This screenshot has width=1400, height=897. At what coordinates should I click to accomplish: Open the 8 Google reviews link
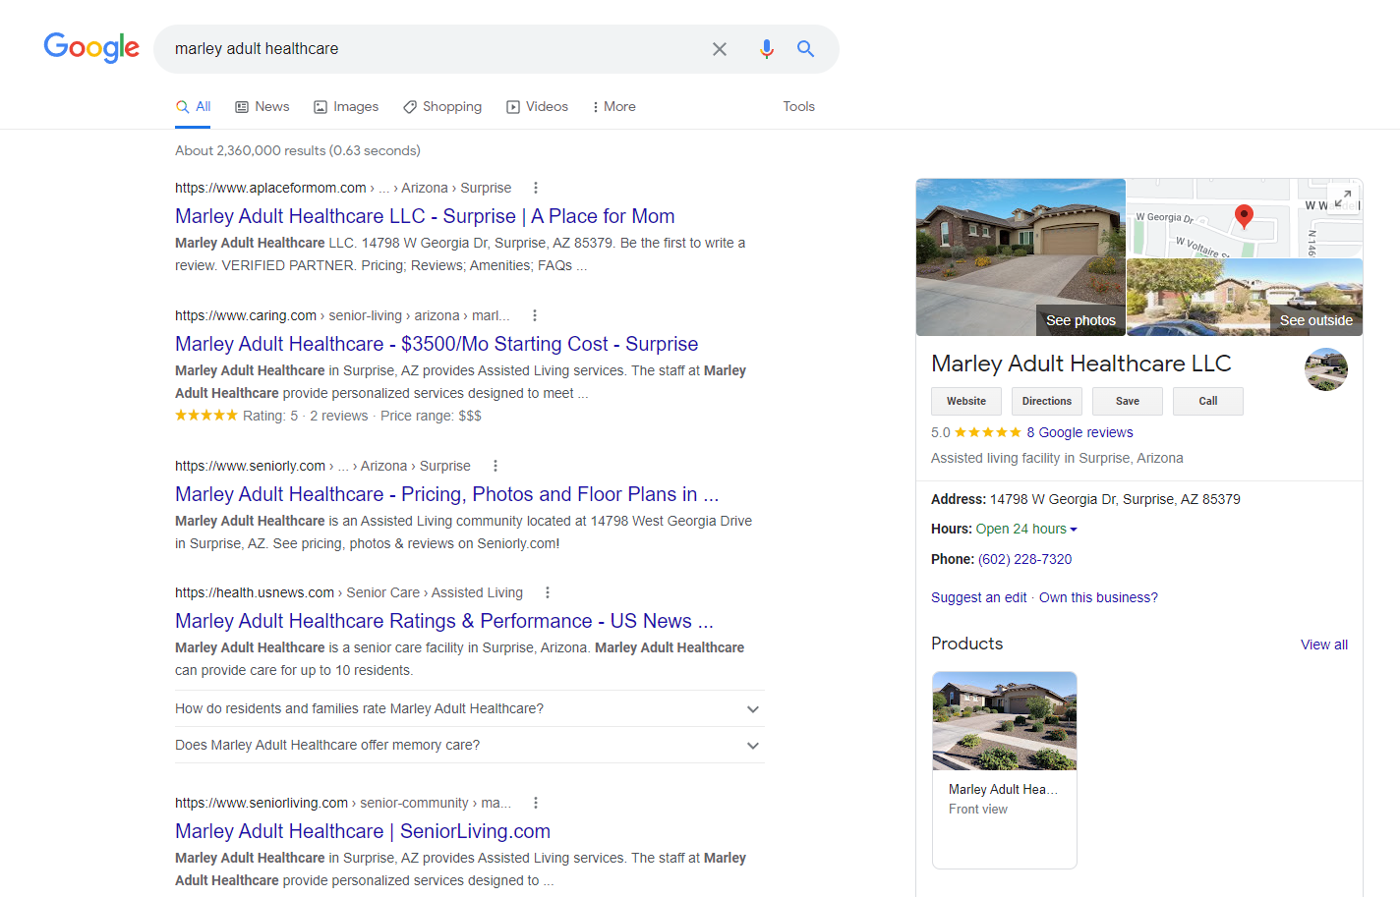pos(1079,432)
